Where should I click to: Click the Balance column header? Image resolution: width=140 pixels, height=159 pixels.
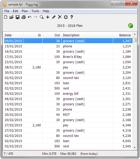coord(123,35)
